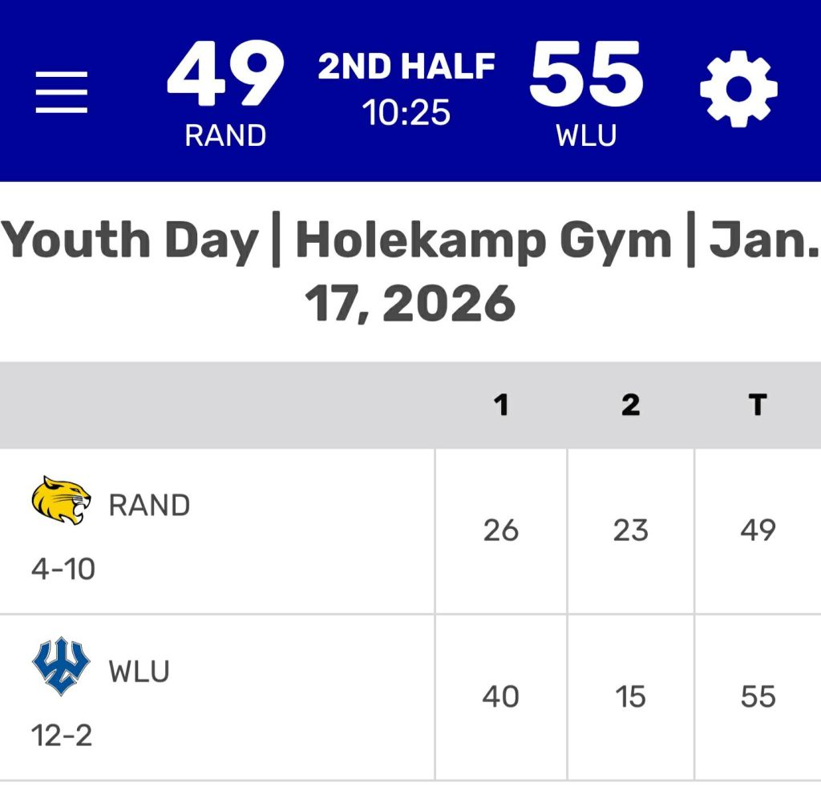
Task: Click the WLU team name in table
Action: pyautogui.click(x=139, y=671)
